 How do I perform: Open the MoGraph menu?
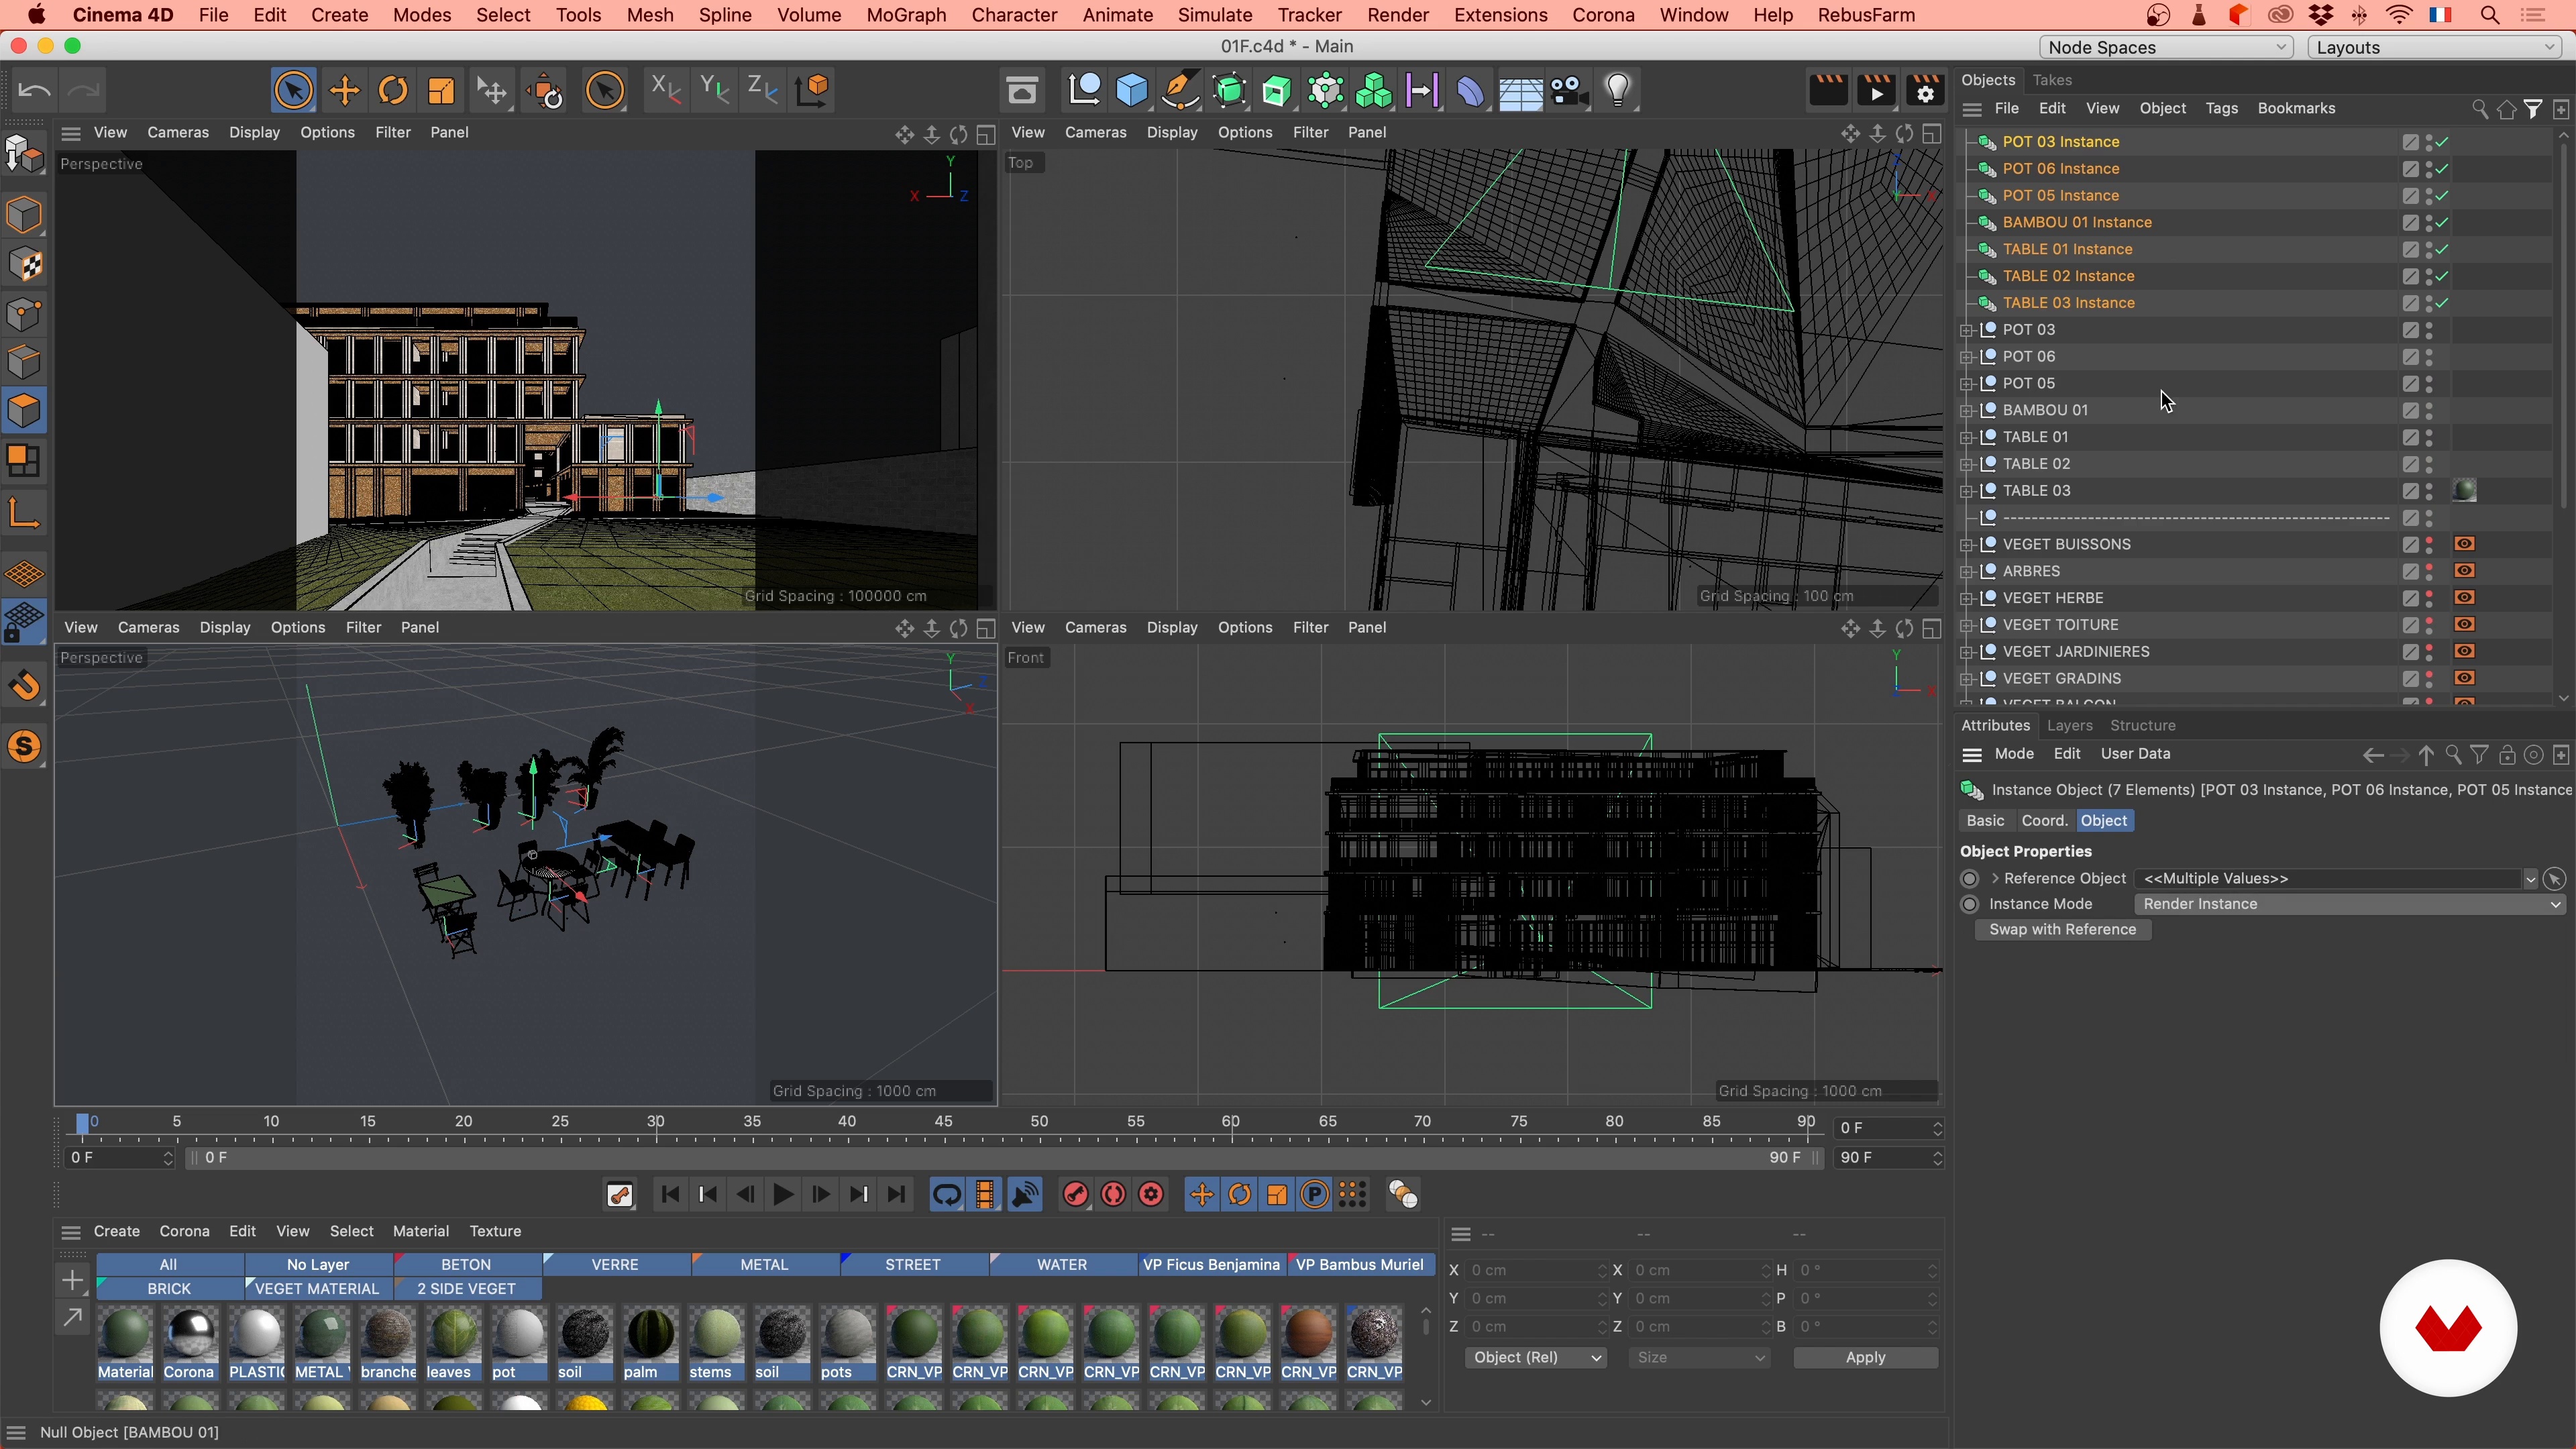906,15
